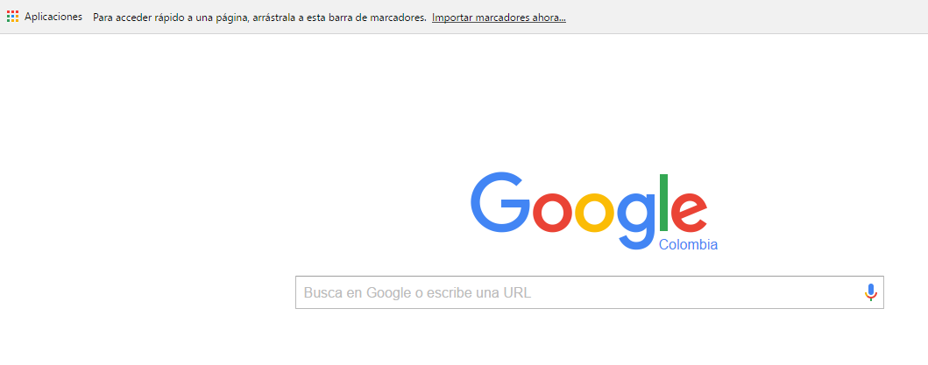The width and height of the screenshot is (928, 365).
Task: Click the Para acceder rápido bookmarks hint text
Action: point(259,18)
